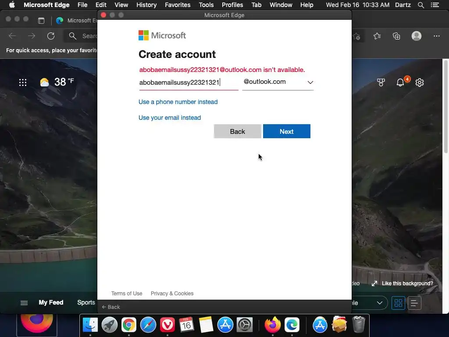Open page settings gear icon

coord(420,82)
